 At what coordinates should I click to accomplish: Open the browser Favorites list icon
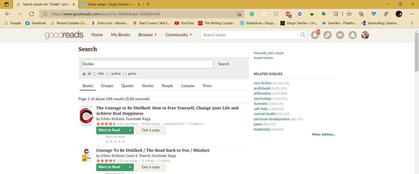click(x=349, y=14)
